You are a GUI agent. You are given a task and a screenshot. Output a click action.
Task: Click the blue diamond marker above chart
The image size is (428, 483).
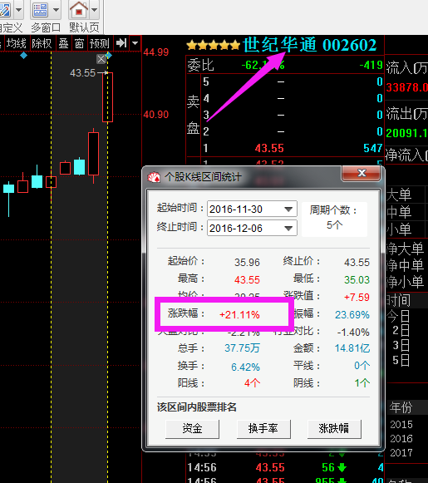(x=24, y=56)
